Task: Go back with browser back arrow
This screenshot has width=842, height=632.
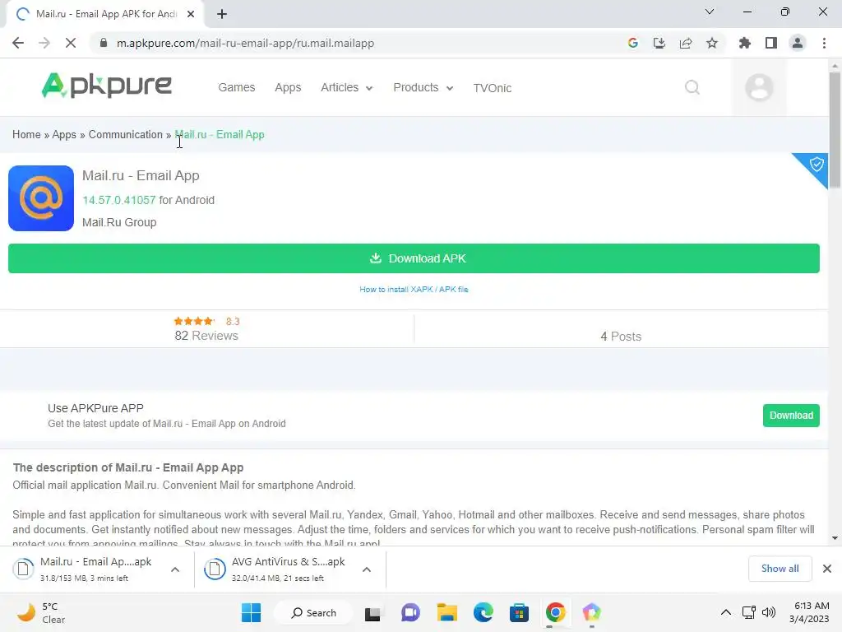Action: 18,43
